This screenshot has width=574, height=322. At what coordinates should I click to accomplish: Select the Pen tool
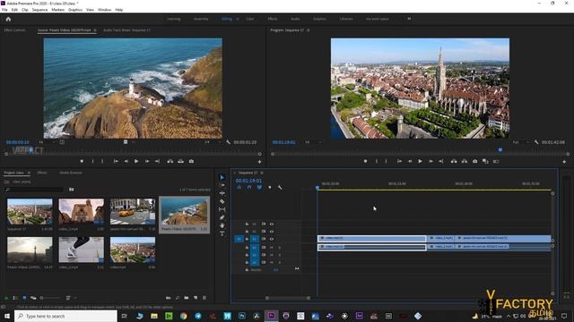tap(222, 217)
